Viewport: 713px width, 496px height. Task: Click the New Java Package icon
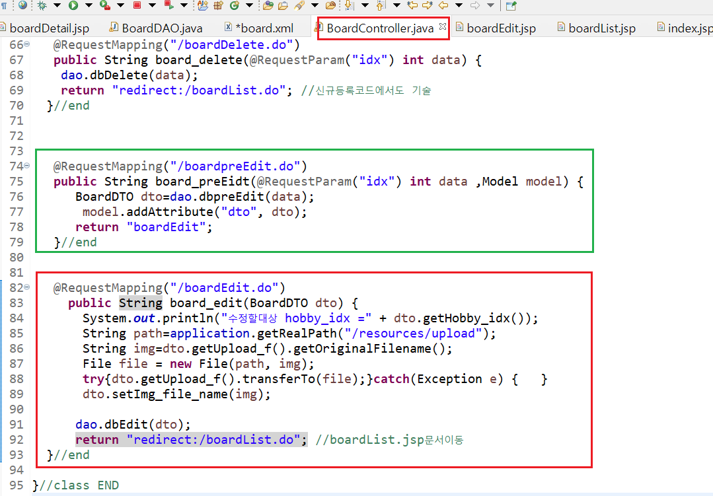[219, 5]
